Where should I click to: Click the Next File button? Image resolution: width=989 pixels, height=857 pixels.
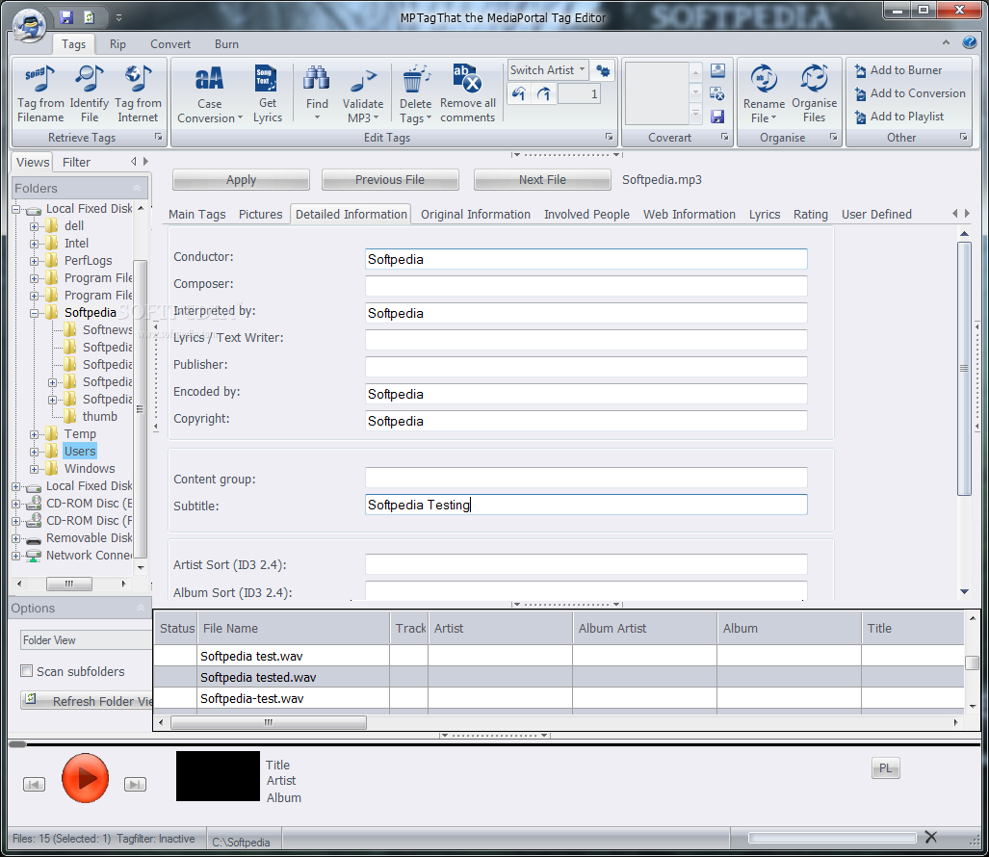click(542, 180)
